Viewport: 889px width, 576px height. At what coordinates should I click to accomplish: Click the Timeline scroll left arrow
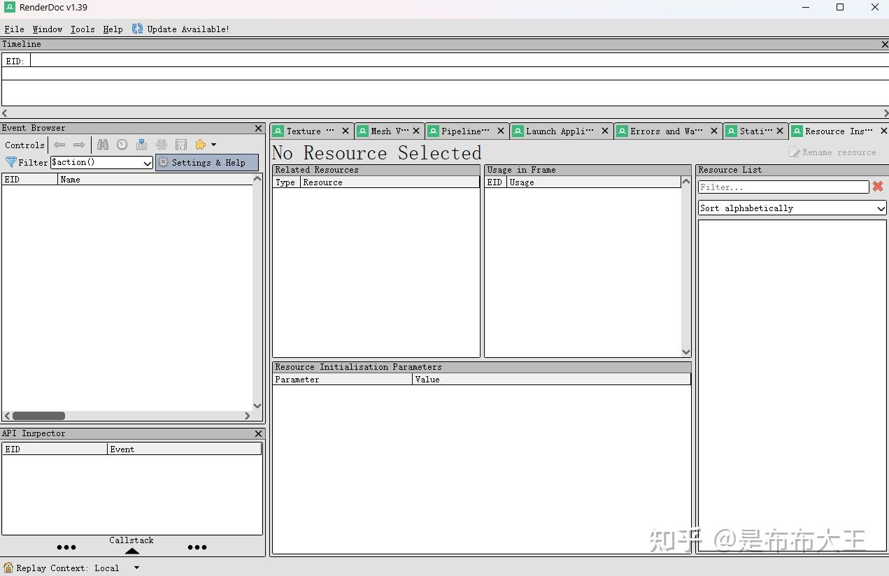[5, 113]
